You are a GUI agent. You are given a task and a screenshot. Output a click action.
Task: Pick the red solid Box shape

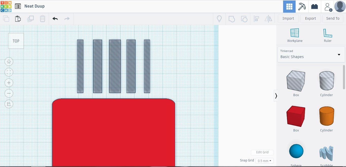coord(296,117)
